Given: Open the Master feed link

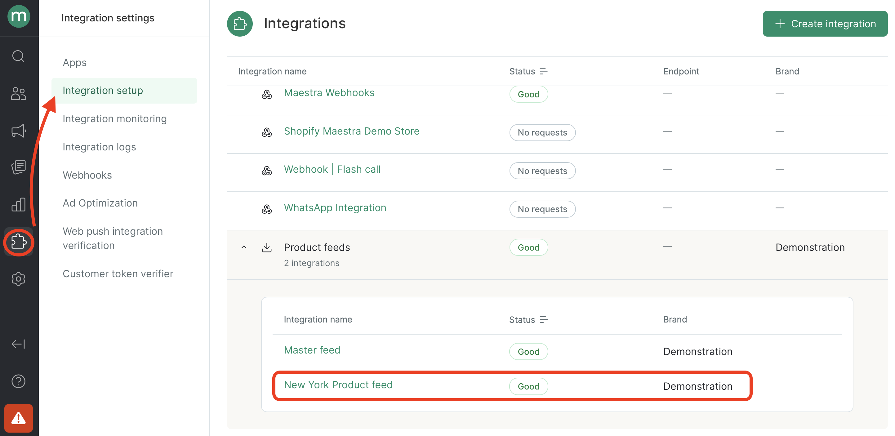Looking at the screenshot, I should click(x=312, y=350).
